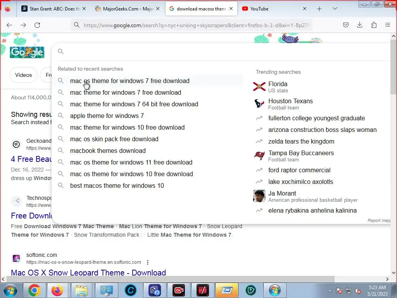
Task: Click the Ja Morant thumbnail photo
Action: 259,196
